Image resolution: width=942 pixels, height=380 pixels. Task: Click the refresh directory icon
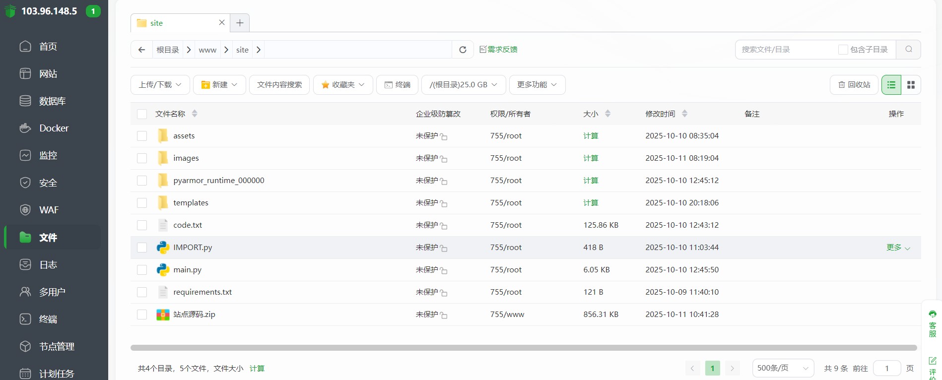[x=463, y=50]
